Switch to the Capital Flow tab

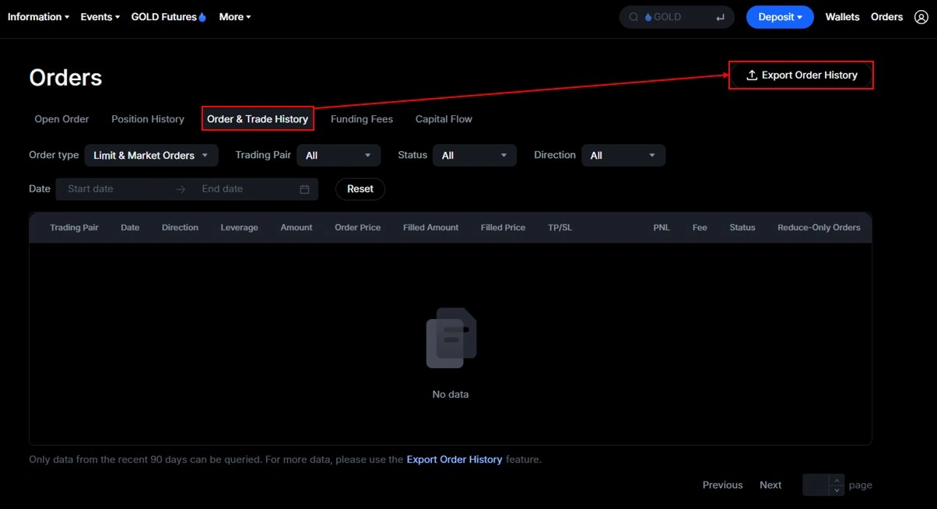click(444, 119)
